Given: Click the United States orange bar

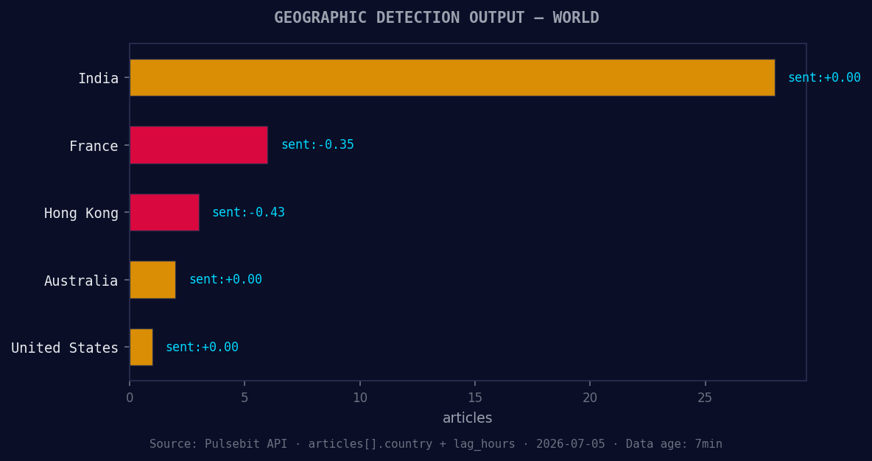Looking at the screenshot, I should (x=141, y=347).
